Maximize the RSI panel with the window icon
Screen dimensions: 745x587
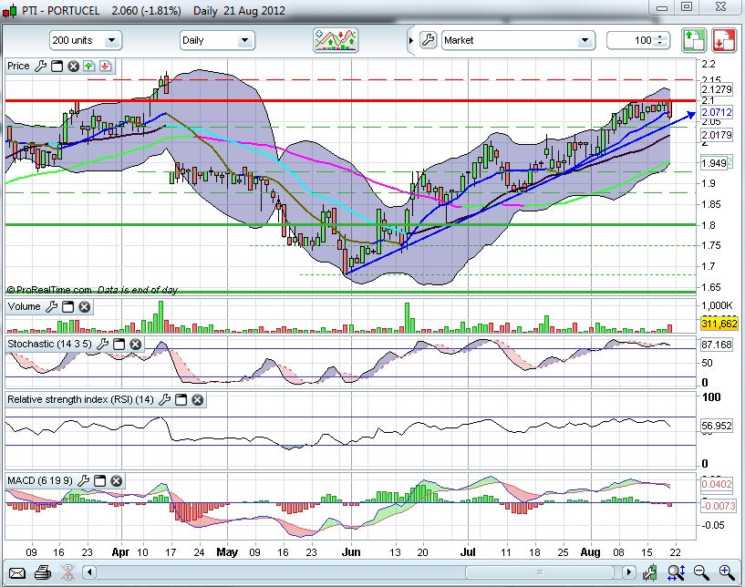pyautogui.click(x=181, y=400)
